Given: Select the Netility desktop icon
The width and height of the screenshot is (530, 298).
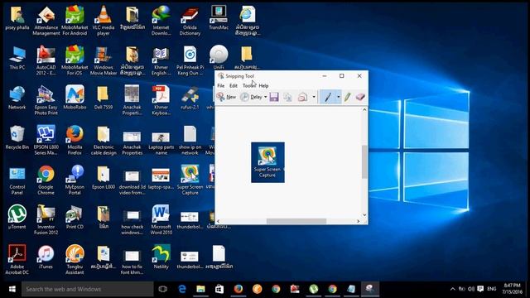Looking at the screenshot, I should pos(161,257).
